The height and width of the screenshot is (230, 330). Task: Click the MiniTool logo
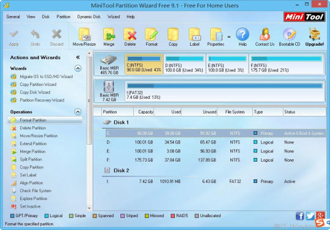304,17
